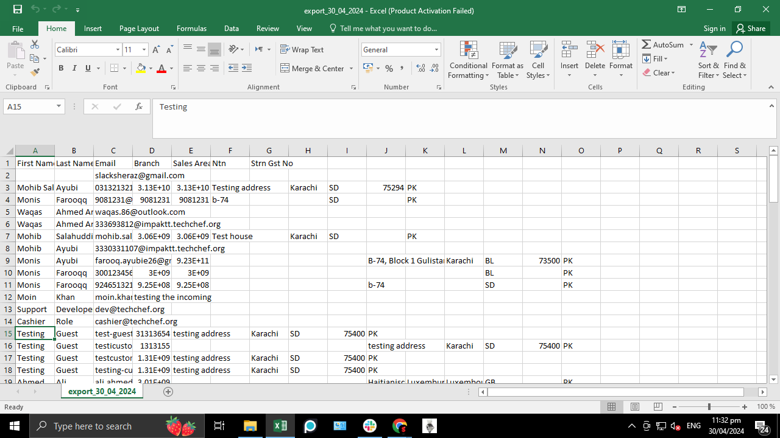
Task: Click the Decrease Decimal icon
Action: click(435, 68)
